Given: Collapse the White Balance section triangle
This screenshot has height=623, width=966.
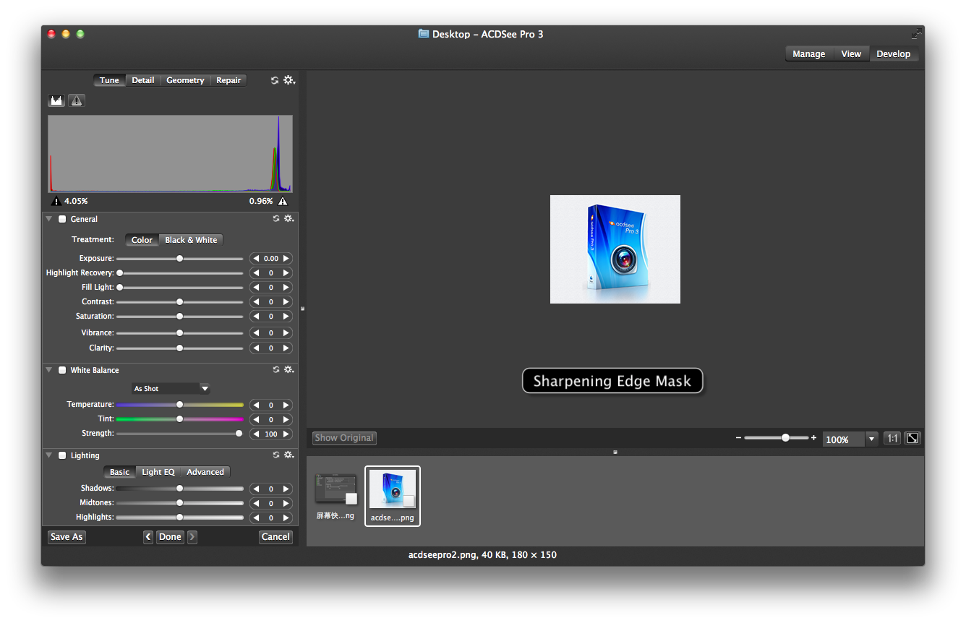Looking at the screenshot, I should tap(49, 370).
